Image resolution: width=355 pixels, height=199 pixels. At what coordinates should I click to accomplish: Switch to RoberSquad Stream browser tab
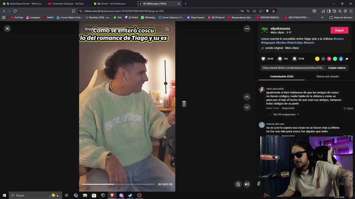pyautogui.click(x=23, y=4)
